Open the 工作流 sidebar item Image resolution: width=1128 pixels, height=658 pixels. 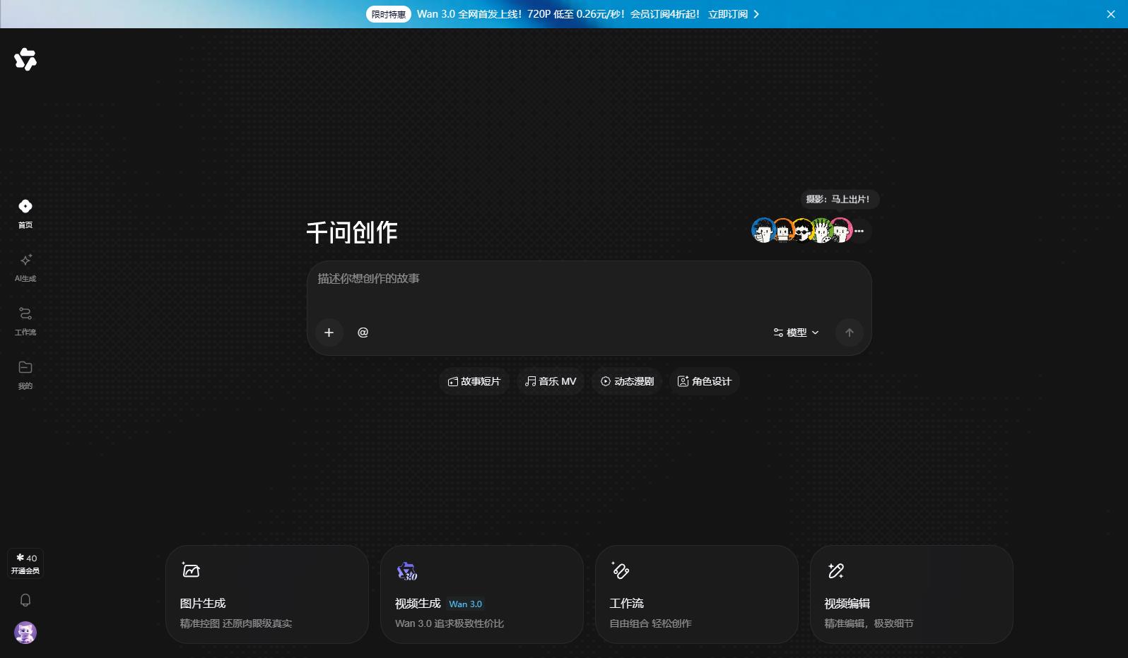click(x=25, y=321)
